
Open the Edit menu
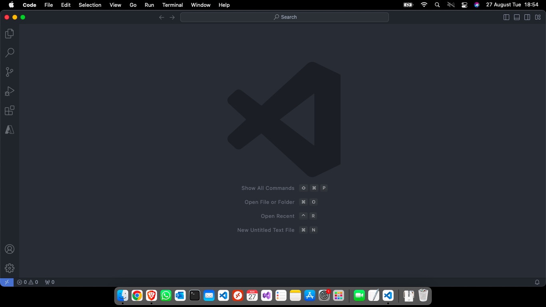(66, 5)
